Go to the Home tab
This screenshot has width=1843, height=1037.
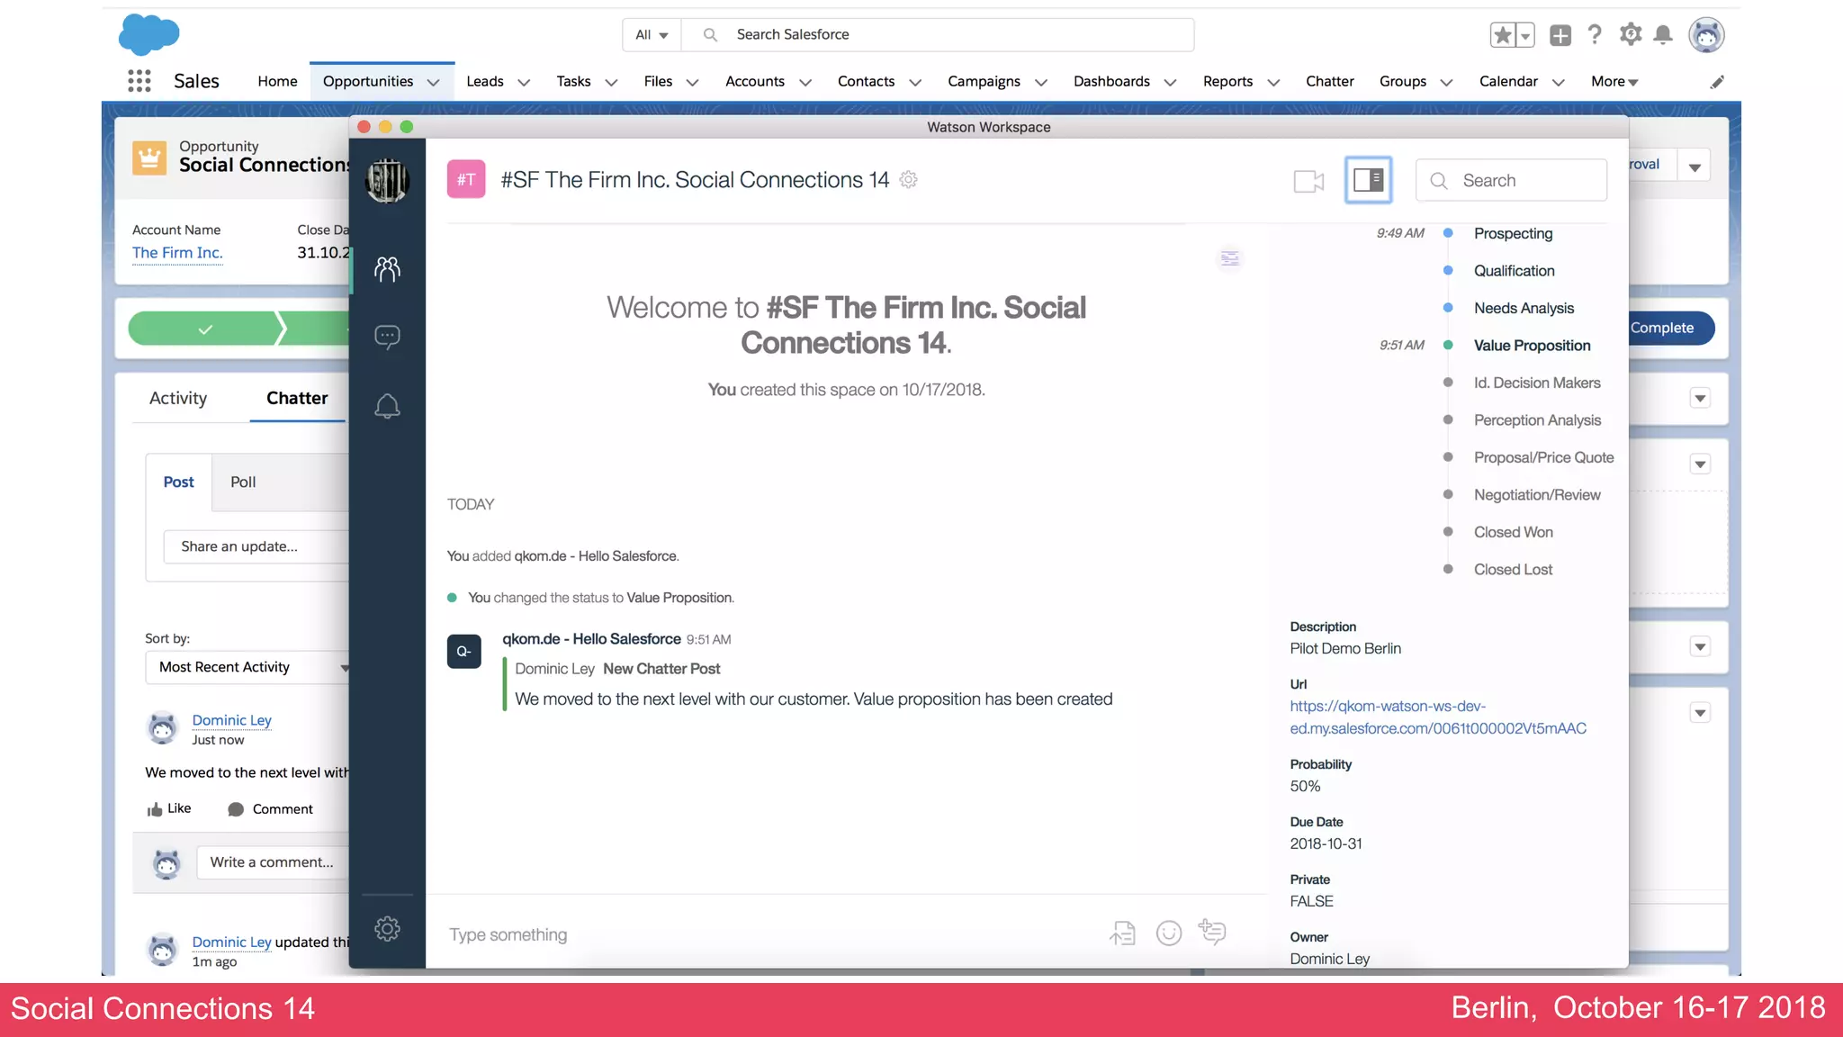277,81
